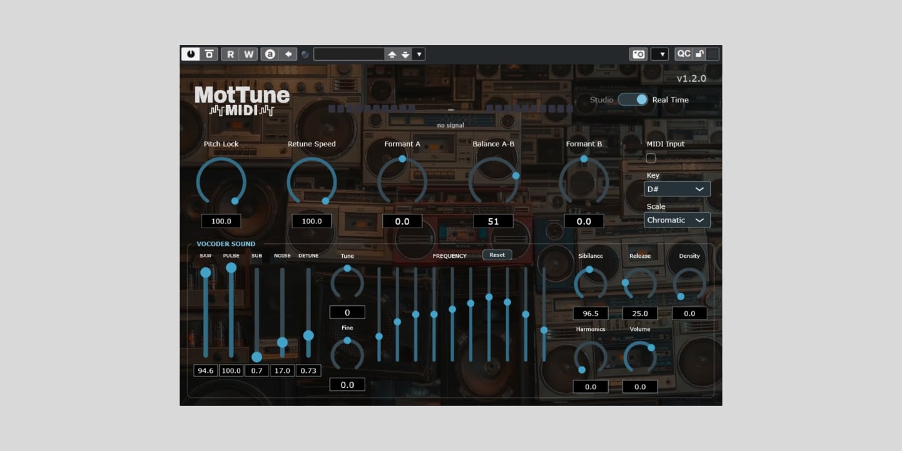
Task: Toggle the plugin power (activate) button
Action: 191,54
